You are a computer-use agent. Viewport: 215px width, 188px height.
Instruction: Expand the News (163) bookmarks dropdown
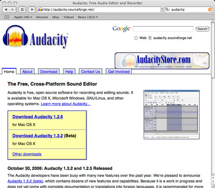coord(88,17)
